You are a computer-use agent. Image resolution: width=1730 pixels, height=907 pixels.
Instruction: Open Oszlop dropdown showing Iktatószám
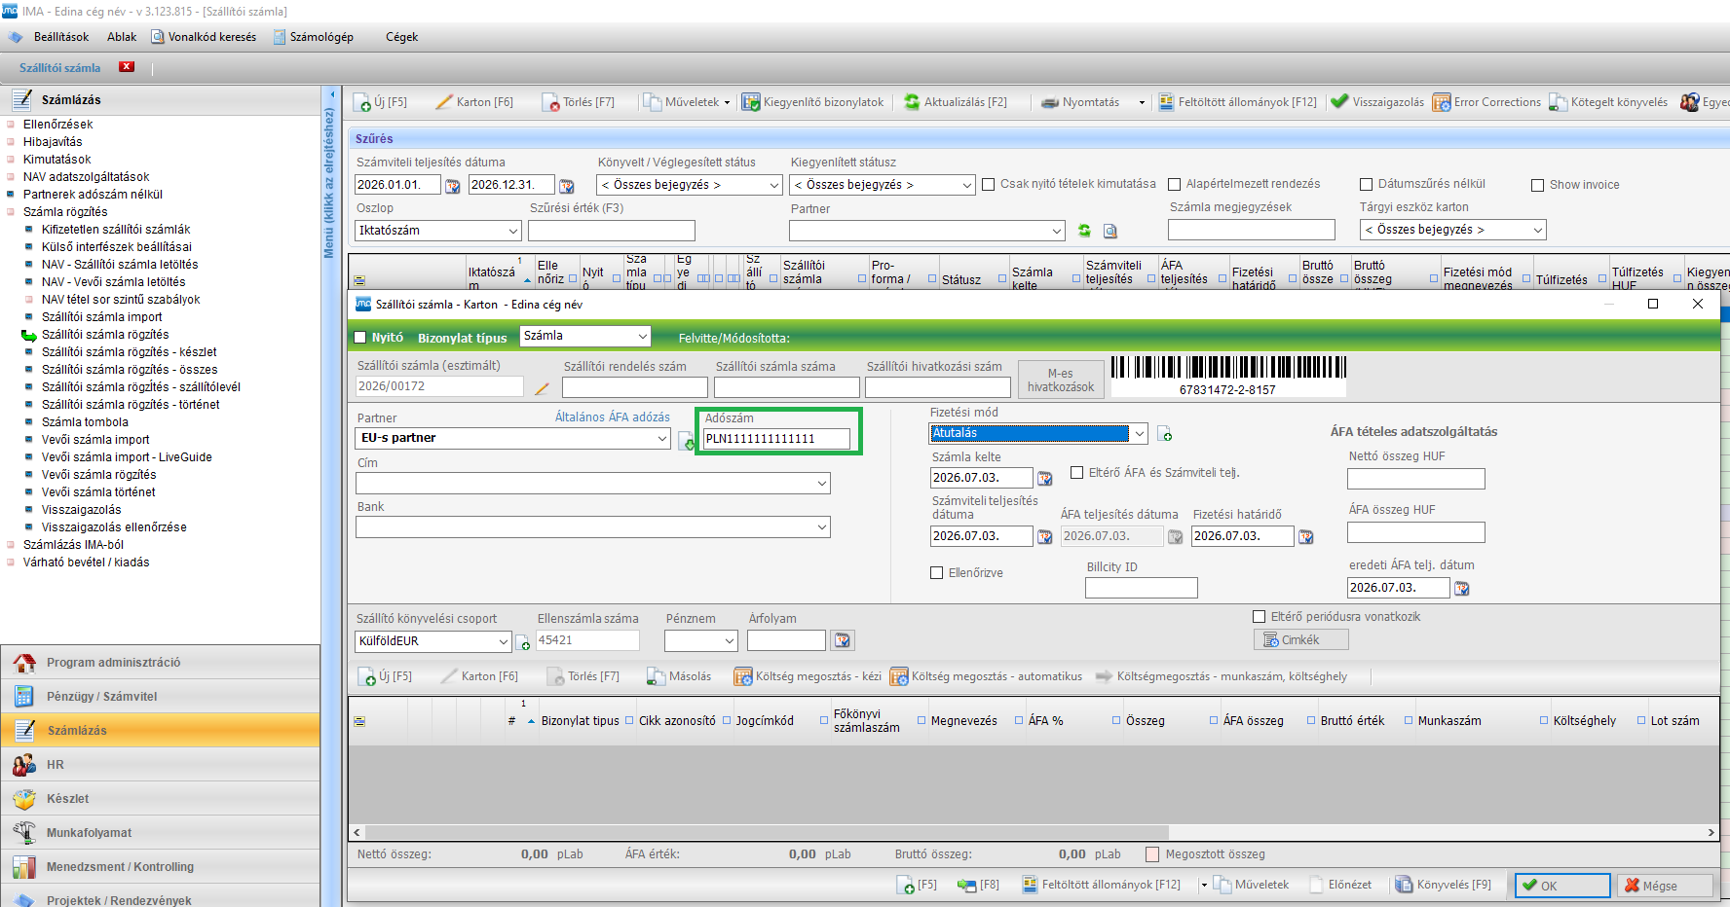coord(438,231)
